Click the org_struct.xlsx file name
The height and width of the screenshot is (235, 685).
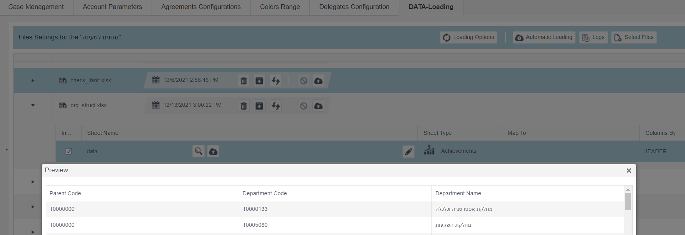click(x=89, y=105)
